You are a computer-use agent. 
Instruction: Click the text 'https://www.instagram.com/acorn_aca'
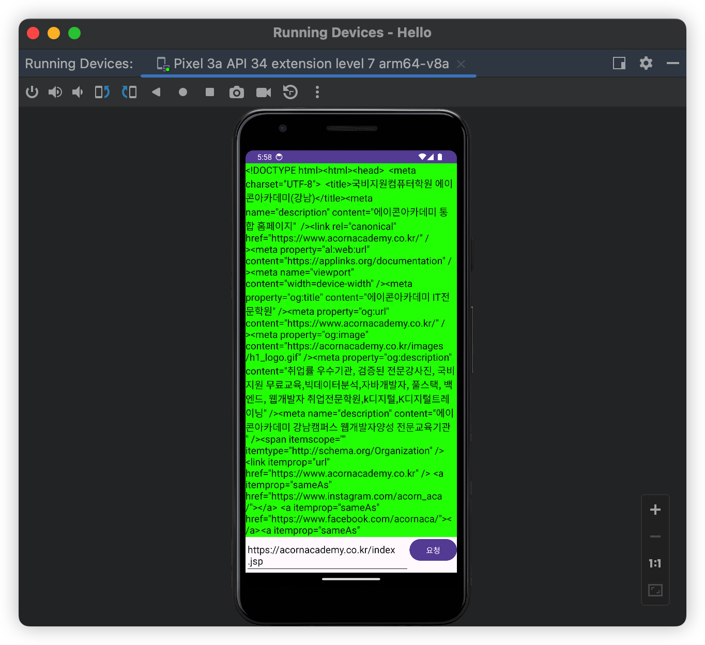[357, 496]
